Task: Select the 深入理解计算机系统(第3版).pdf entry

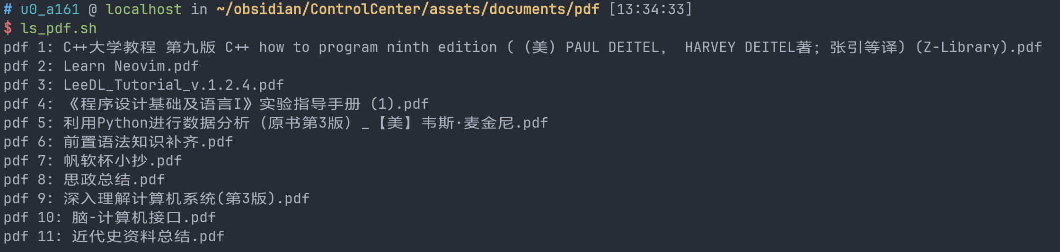Action: pyautogui.click(x=186, y=199)
